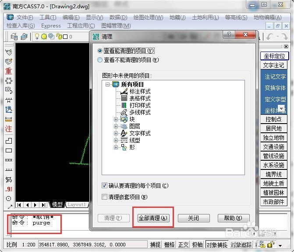Toggle 极轴 polar tracking in status bar
Image resolution: width=294 pixels, height=252 pixels.
198,245
